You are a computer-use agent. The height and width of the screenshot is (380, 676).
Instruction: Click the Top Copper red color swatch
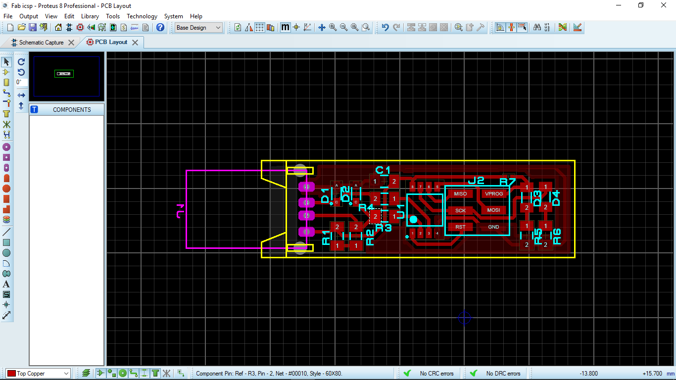pyautogui.click(x=11, y=374)
